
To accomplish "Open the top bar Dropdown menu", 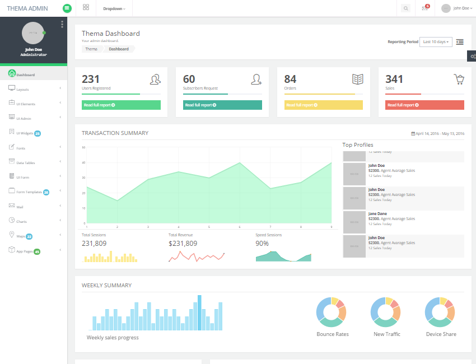I will point(114,8).
